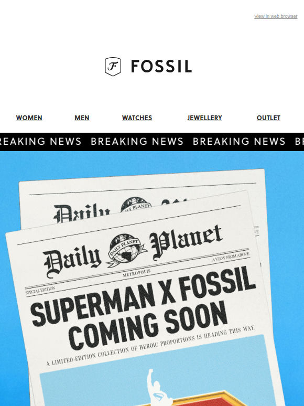Click the Special Edition newspaper label
The height and width of the screenshot is (406, 304).
tap(40, 291)
